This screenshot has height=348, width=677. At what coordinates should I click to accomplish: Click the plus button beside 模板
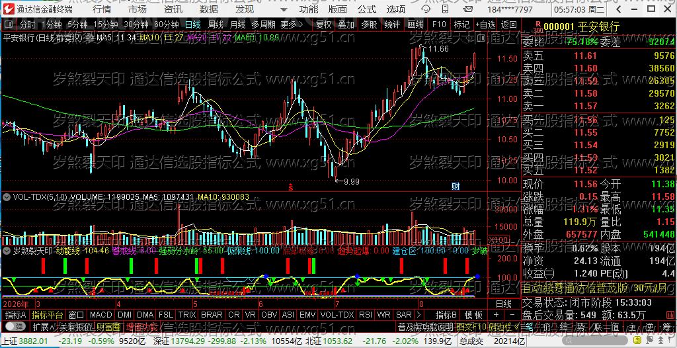(x=496, y=315)
